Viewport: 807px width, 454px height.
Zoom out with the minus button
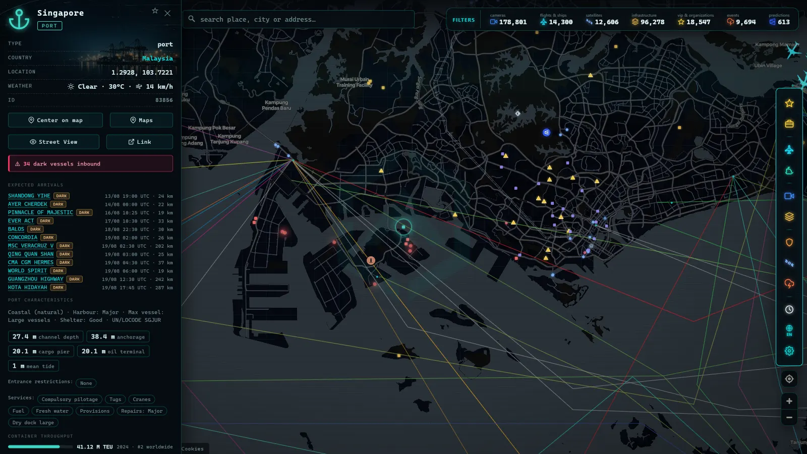click(x=789, y=417)
